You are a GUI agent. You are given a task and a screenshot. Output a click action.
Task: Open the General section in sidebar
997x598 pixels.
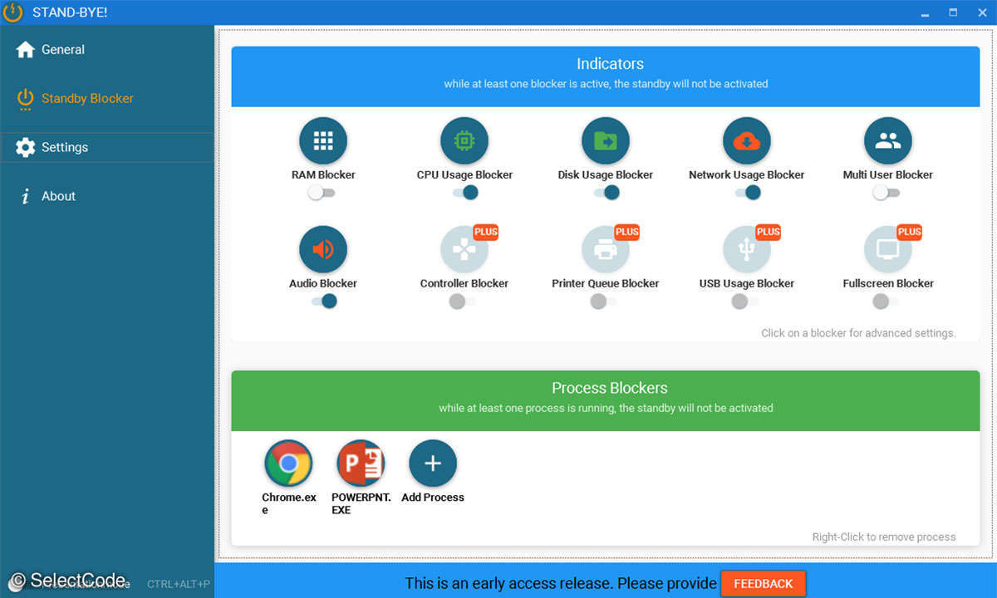pos(107,50)
